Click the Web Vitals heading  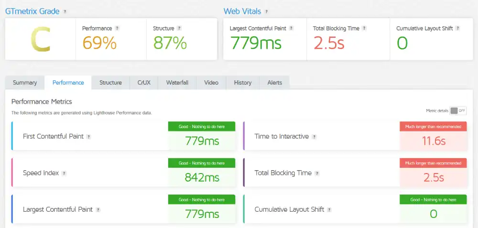pyautogui.click(x=242, y=11)
